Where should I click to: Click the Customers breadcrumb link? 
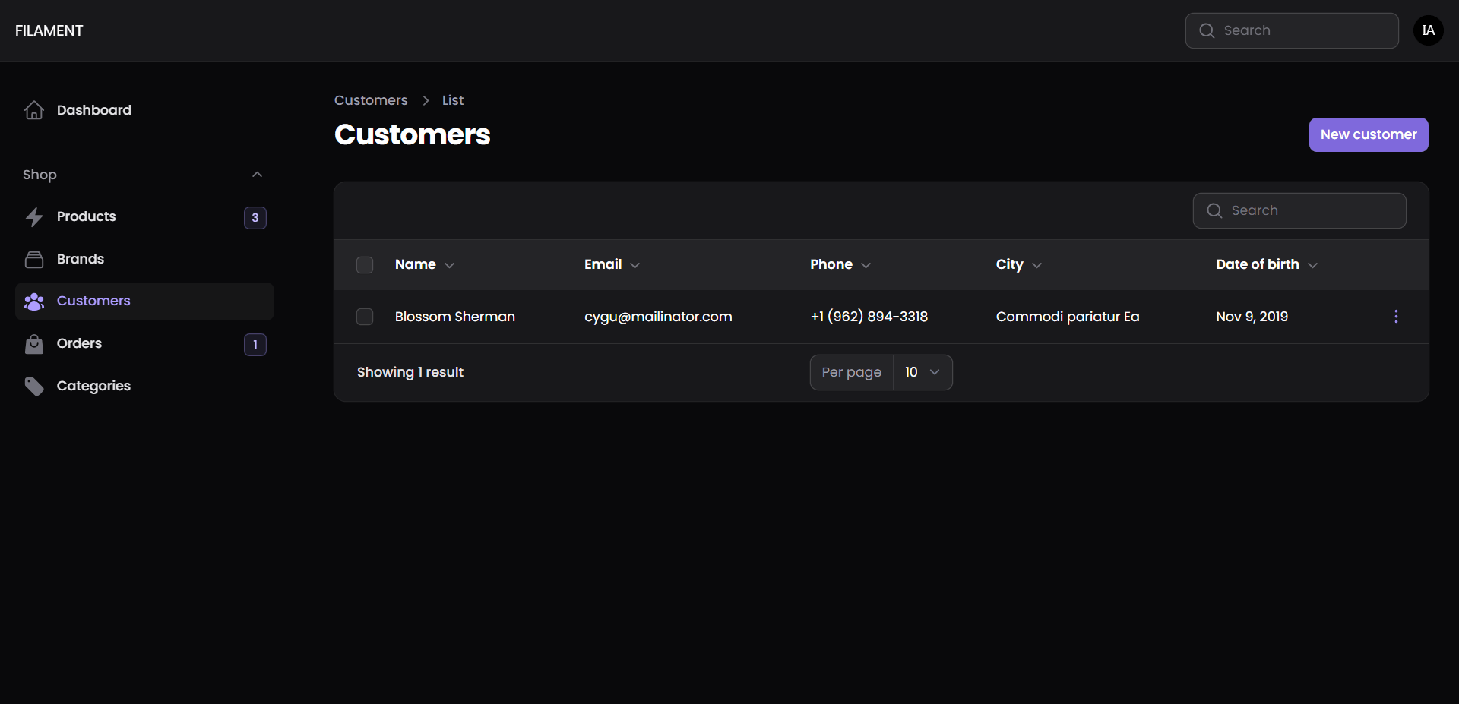[x=371, y=100]
